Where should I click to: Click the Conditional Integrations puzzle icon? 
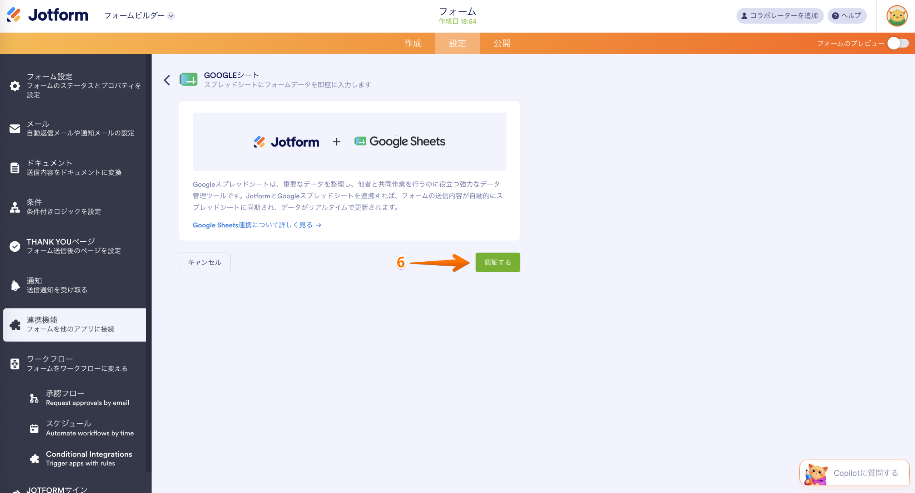(34, 458)
